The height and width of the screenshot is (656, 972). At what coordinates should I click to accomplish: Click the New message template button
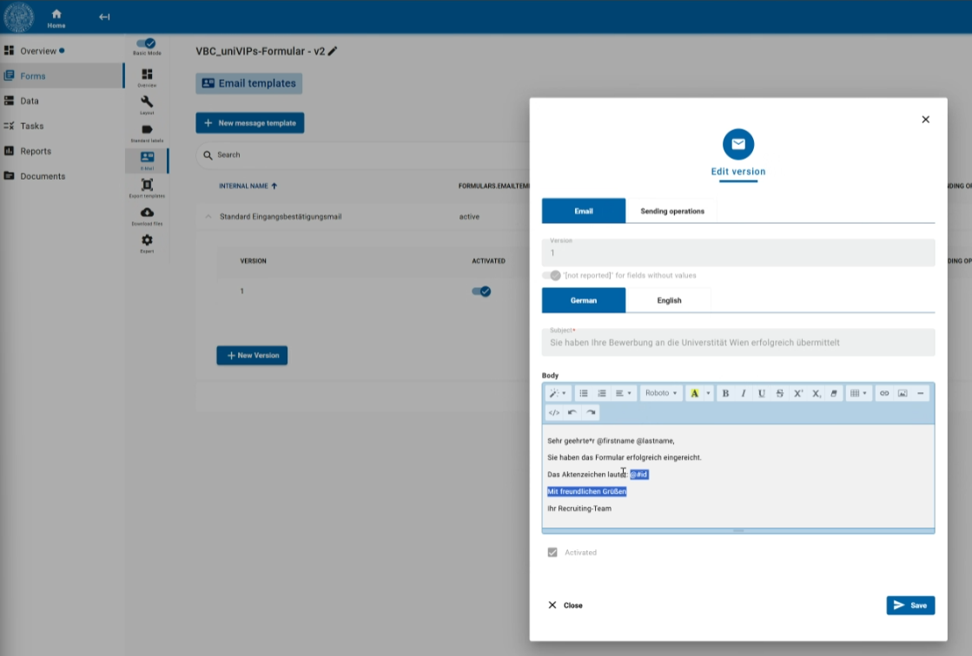[250, 123]
